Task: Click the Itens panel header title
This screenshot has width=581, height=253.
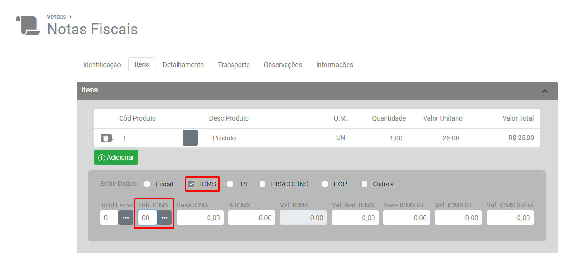Action: tap(90, 90)
